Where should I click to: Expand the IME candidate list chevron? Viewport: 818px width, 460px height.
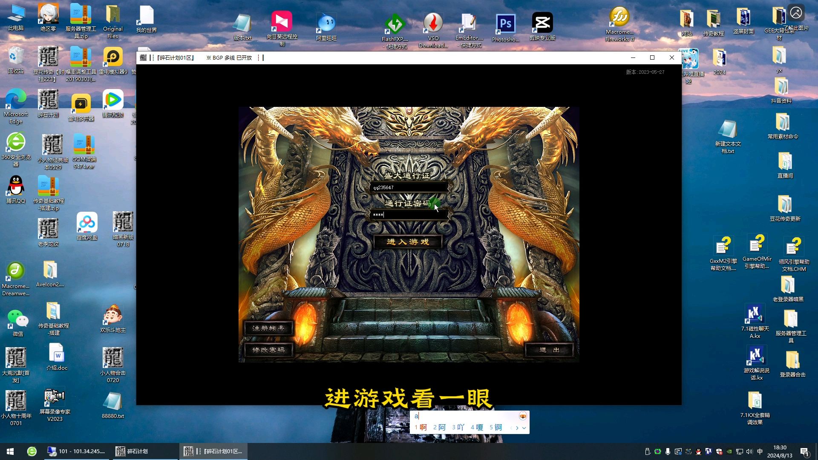524,428
